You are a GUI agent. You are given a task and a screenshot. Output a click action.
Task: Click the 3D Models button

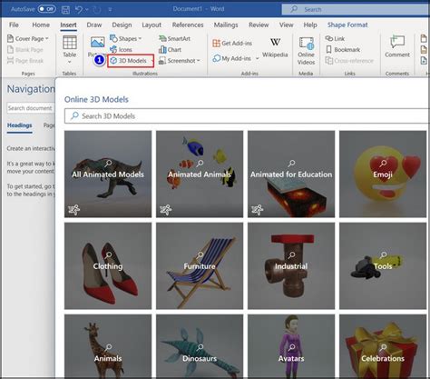(129, 61)
